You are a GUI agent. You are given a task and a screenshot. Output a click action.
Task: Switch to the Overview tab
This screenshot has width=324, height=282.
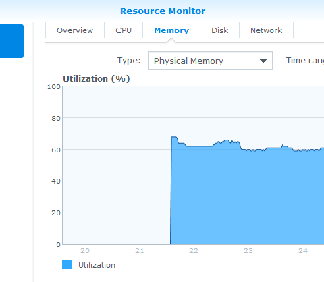coord(75,30)
